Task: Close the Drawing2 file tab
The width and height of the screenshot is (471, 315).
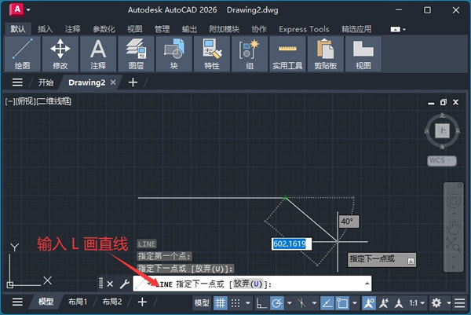Action: pos(113,82)
